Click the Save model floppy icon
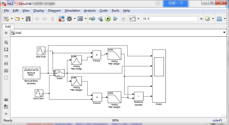Screen dimensions: 229x125 pyautogui.click(x=28, y=19)
